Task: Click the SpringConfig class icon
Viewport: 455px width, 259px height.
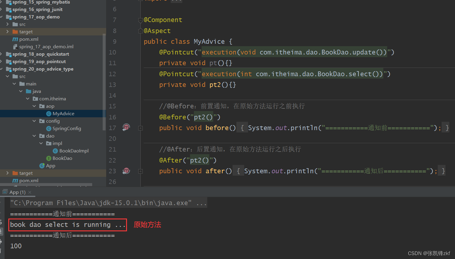Action: (49, 129)
